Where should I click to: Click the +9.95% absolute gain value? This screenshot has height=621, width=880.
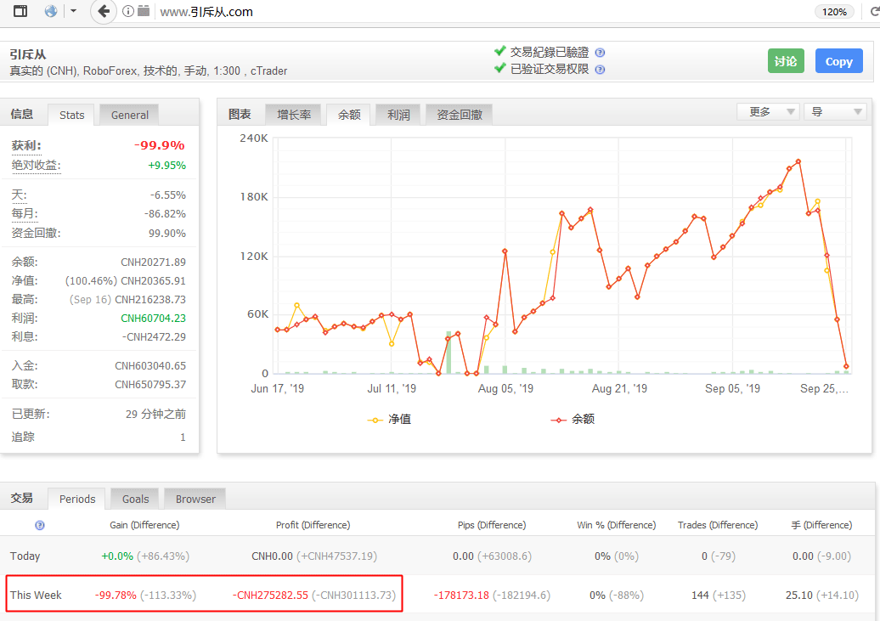(166, 166)
